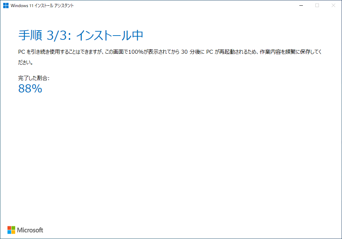Click the title text Windows 11 インストール アシスタント
Image resolution: width=342 pixels, height=239 pixels.
42,5
